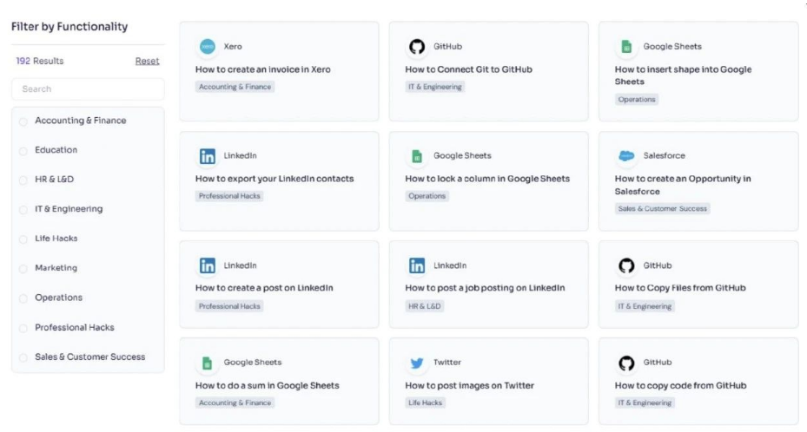The image size is (807, 432).
Task: Click the Professional Hacks tag on LinkedIn post card
Action: 229,306
